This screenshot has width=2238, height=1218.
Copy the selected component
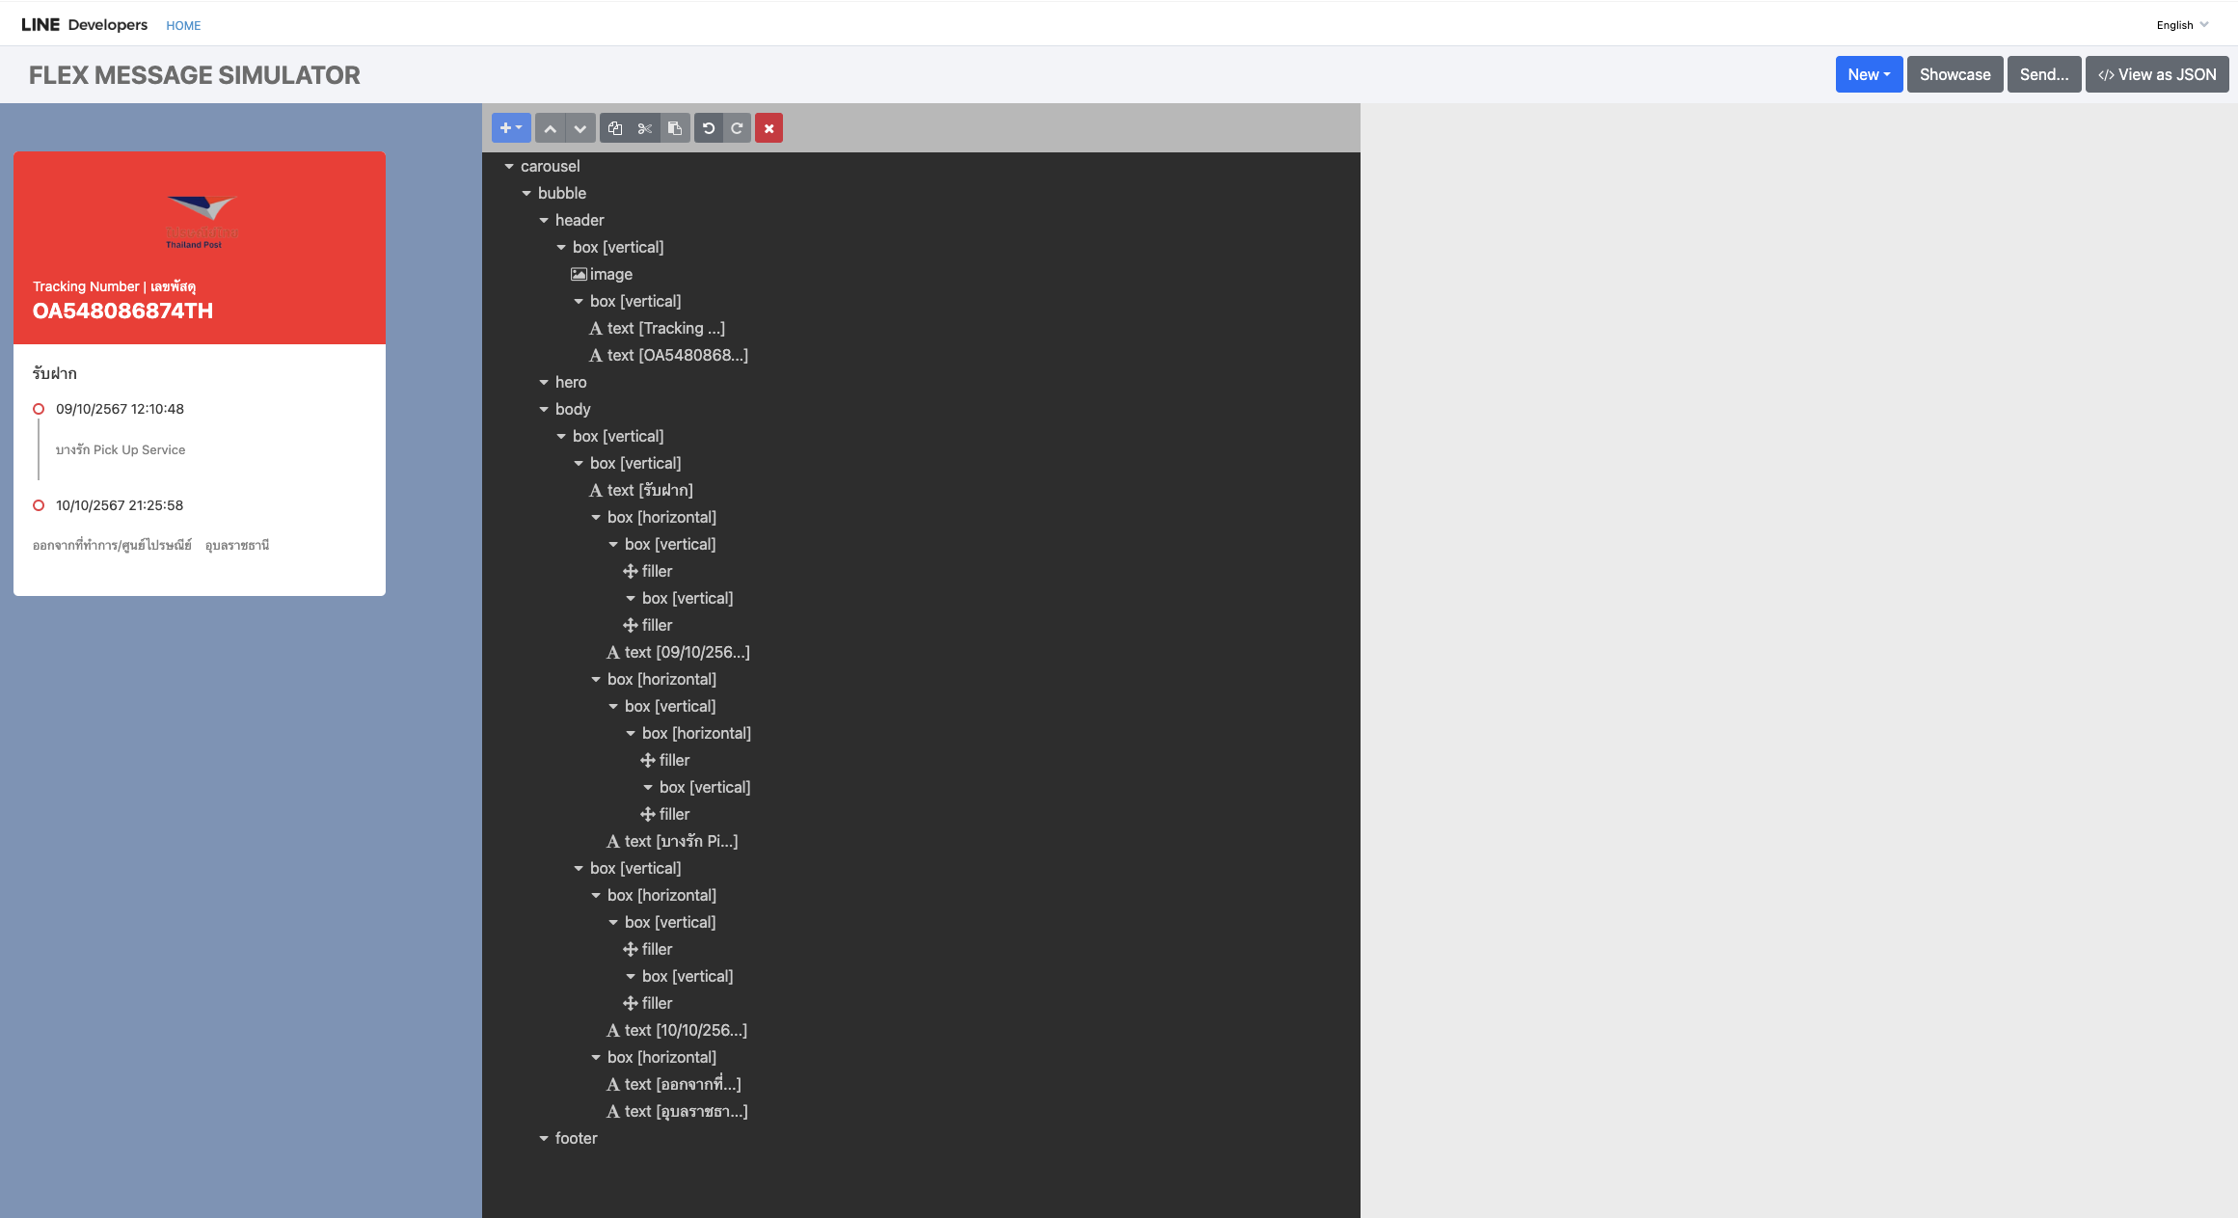615,128
